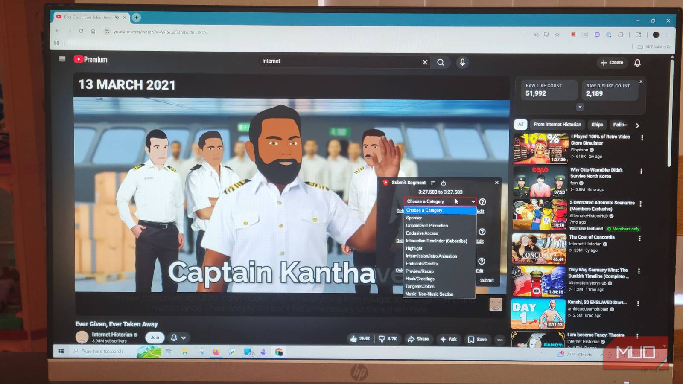Screen dimensions: 683x384
Task: Expand the raw like count panel arrow
Action: pyautogui.click(x=580, y=107)
